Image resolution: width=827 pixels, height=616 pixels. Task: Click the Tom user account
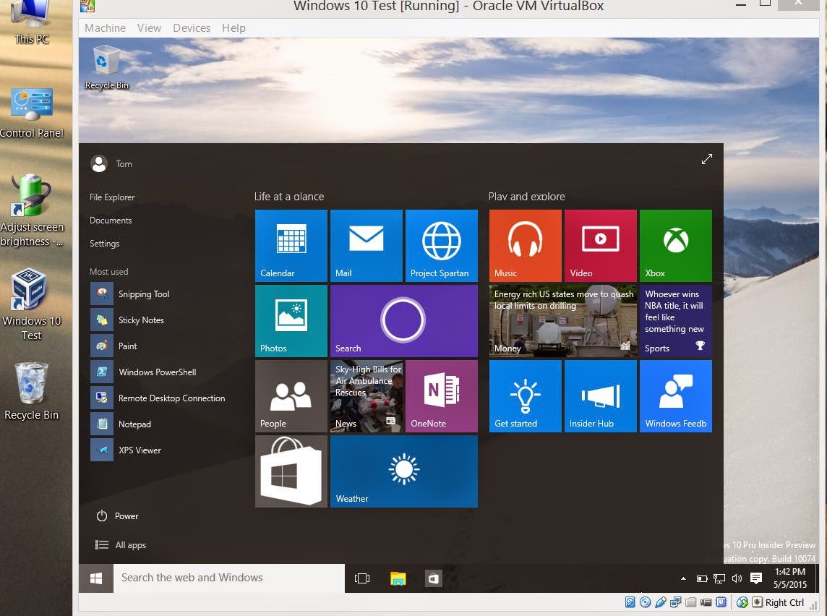(x=111, y=164)
